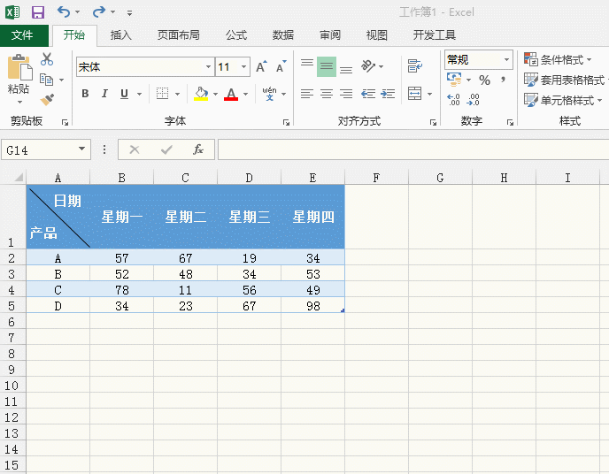Open underline style dropdown arrow
609x474 pixels.
click(140, 94)
